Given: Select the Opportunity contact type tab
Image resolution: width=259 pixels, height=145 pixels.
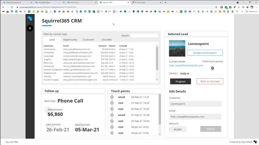Looking at the screenshot, I should coord(70,39).
